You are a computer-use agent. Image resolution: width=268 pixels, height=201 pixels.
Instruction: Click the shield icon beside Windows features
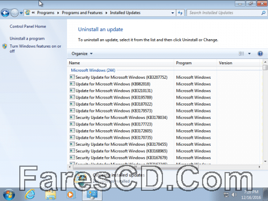(5, 46)
